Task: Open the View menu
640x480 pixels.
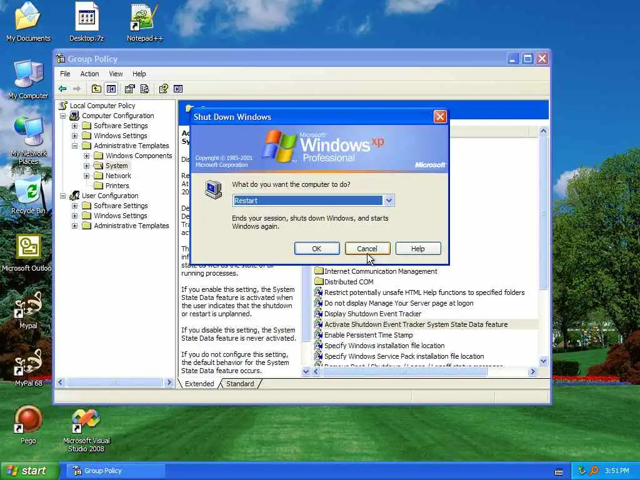Action: (x=116, y=74)
